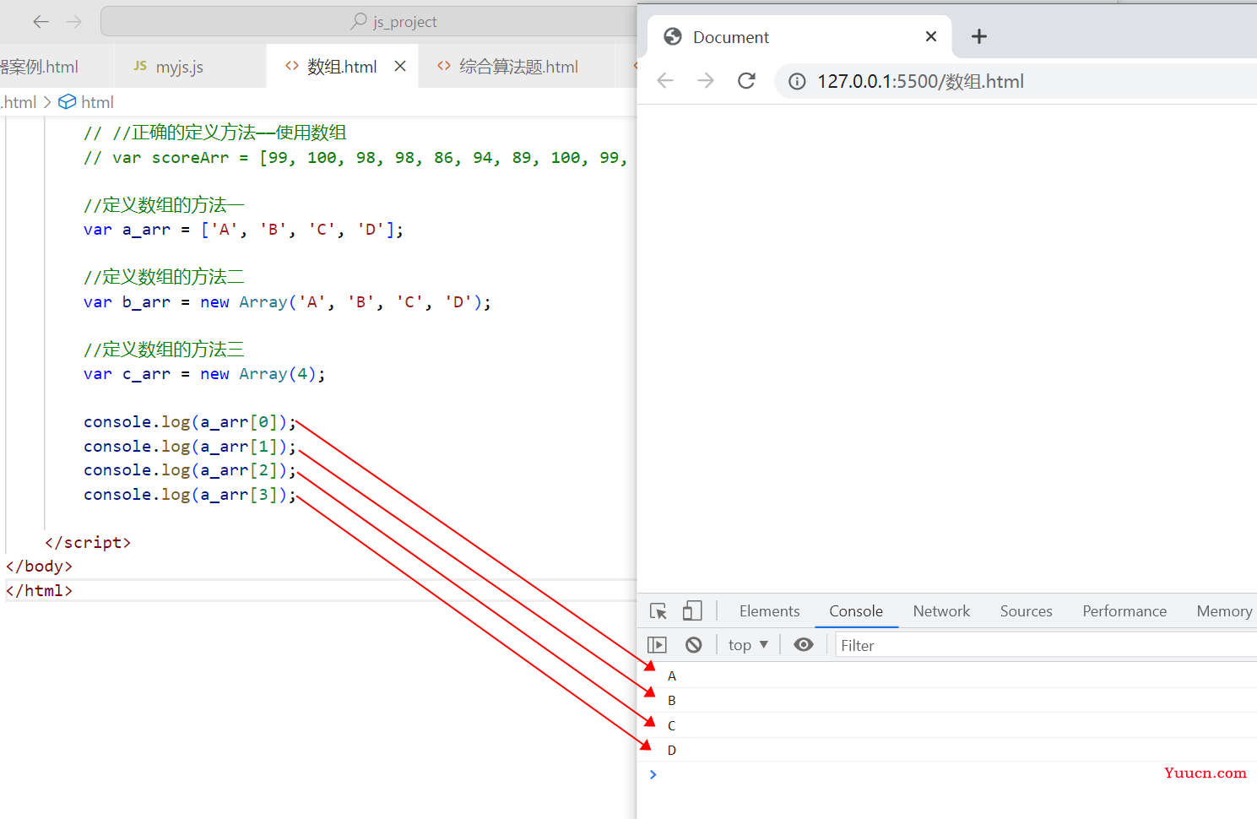Click the comment 定义数组的方法三
The width and height of the screenshot is (1257, 819).
(164, 350)
